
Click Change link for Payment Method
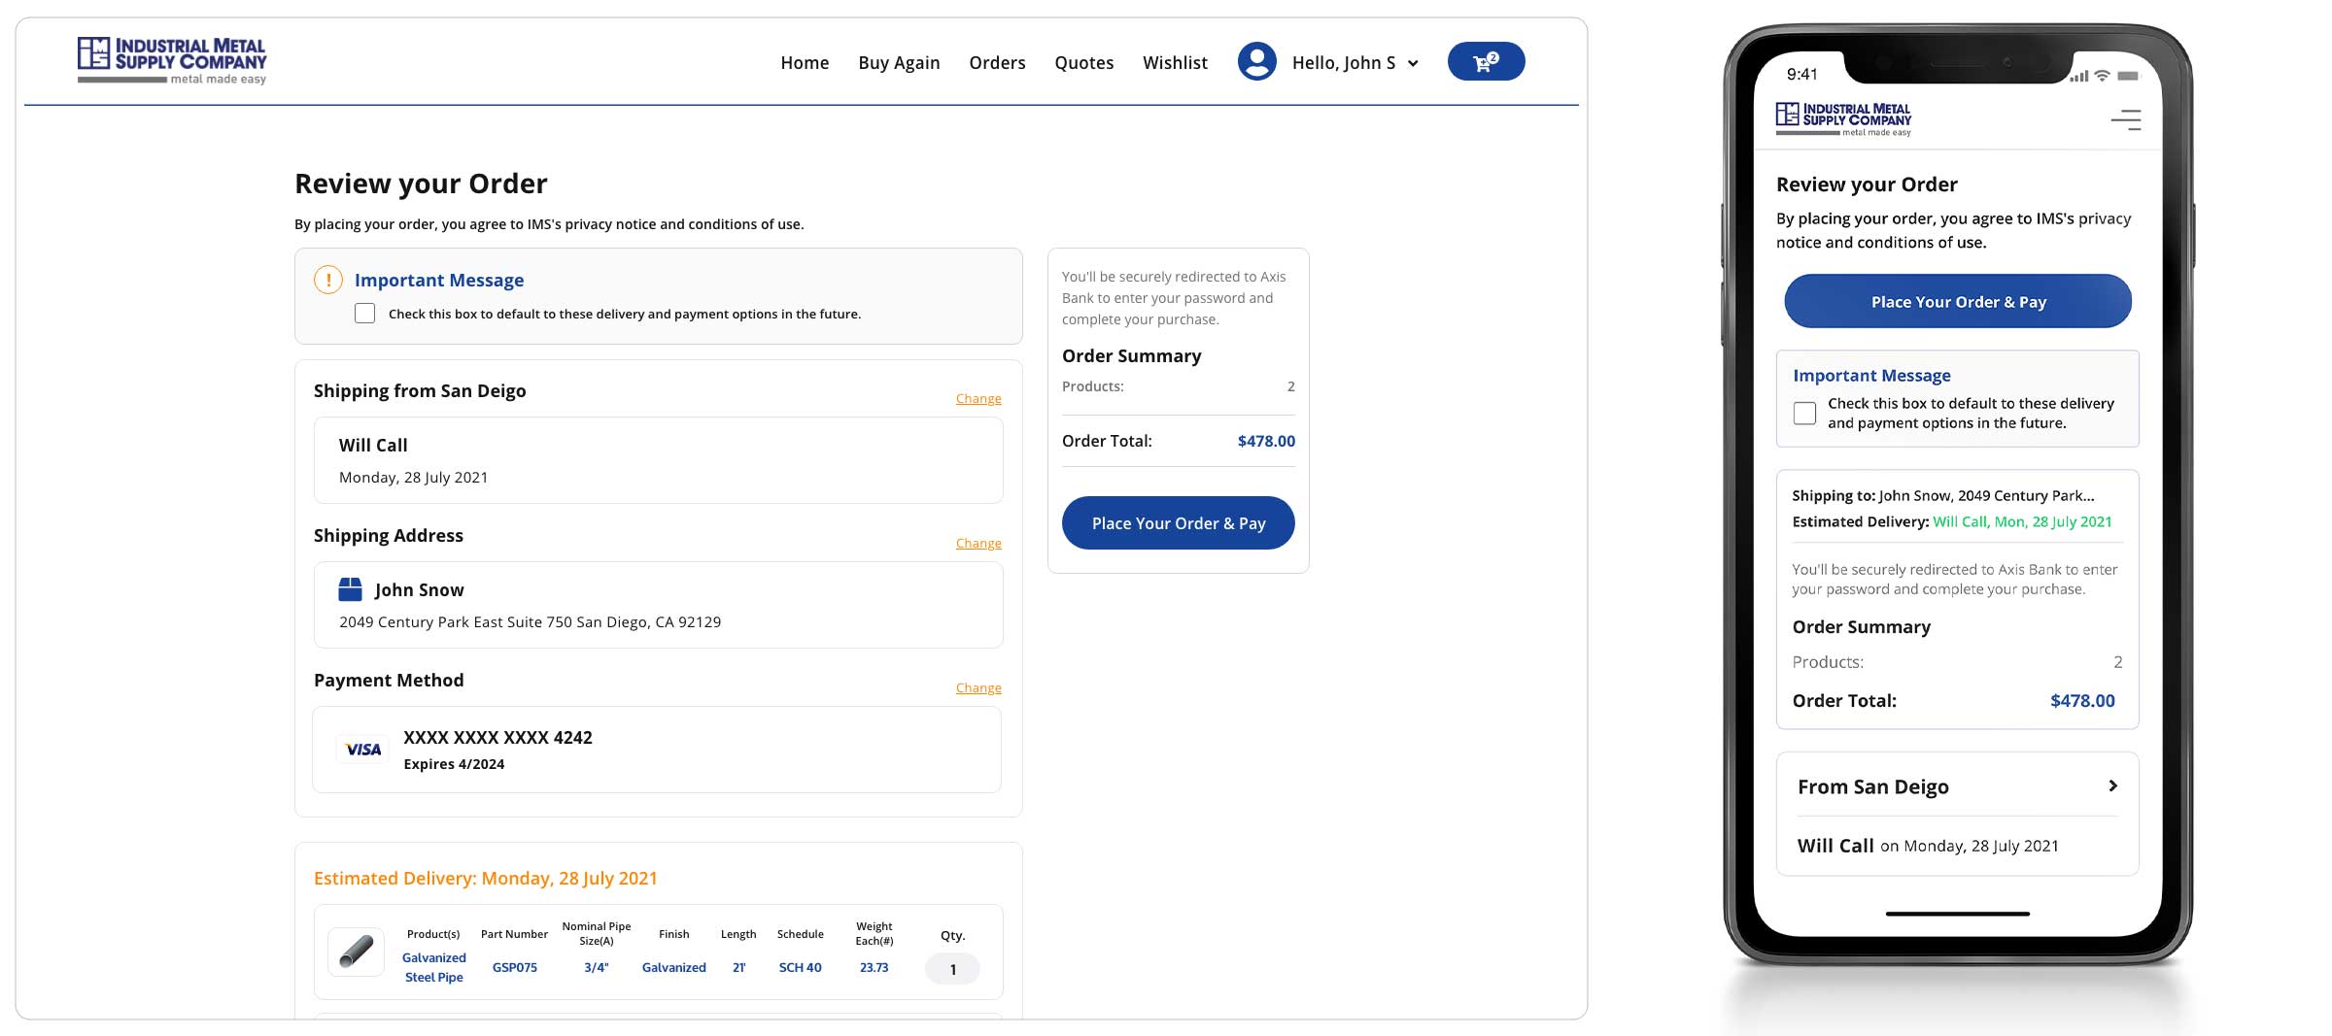[x=977, y=688]
